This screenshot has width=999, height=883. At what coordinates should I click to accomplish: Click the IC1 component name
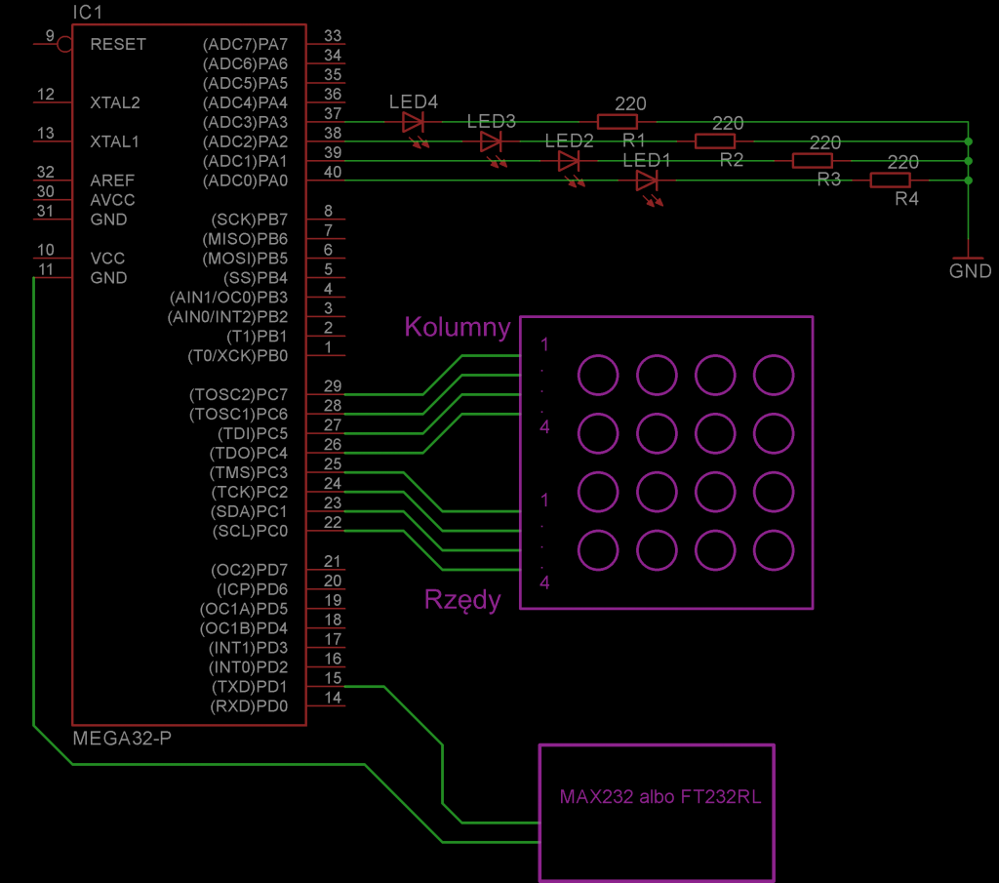(x=87, y=12)
